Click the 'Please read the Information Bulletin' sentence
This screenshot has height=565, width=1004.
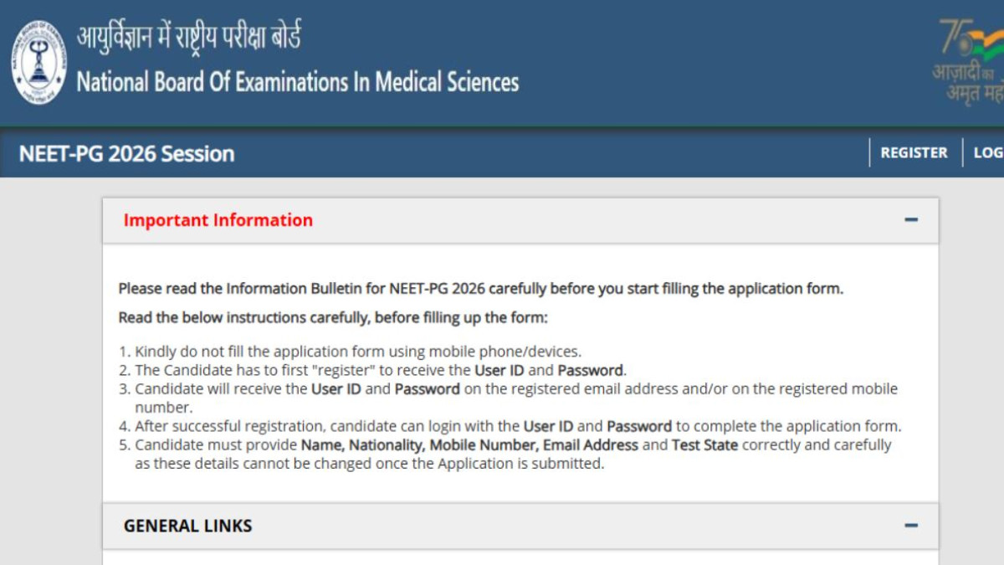tap(481, 289)
